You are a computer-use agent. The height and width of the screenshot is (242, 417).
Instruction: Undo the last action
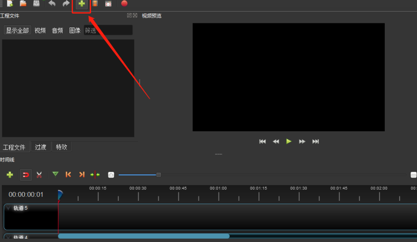52,3
